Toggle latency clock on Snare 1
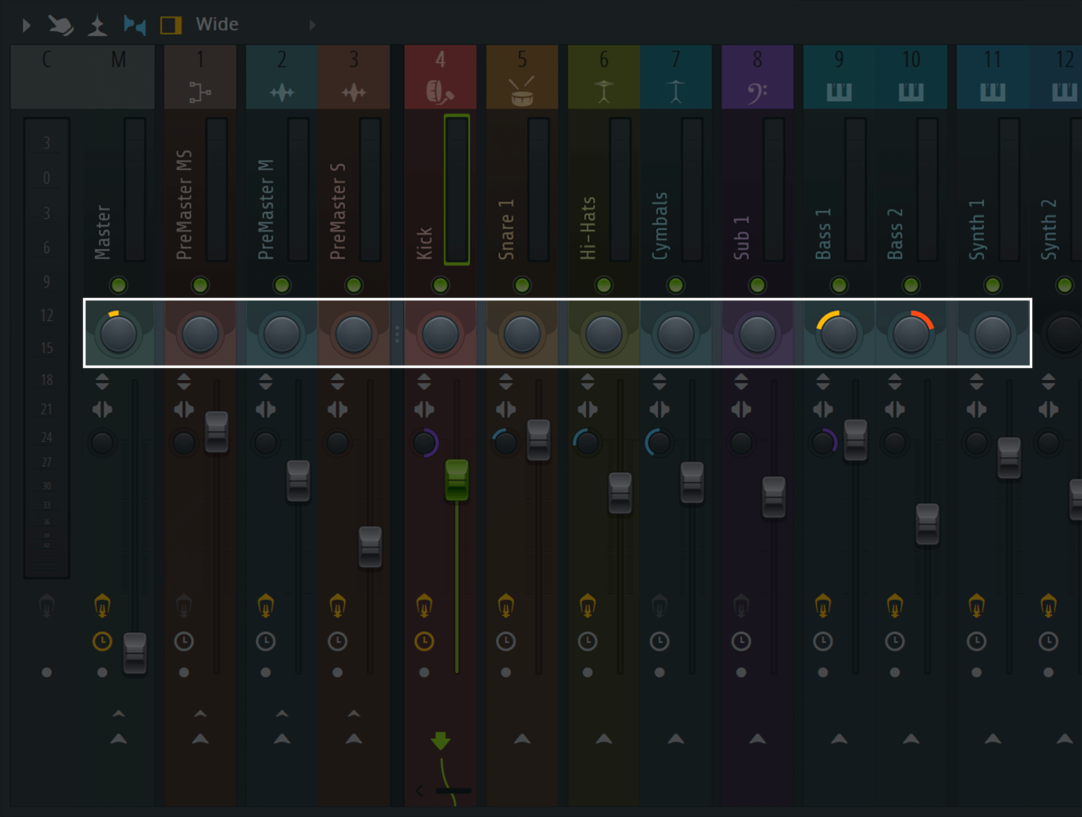 coord(506,641)
